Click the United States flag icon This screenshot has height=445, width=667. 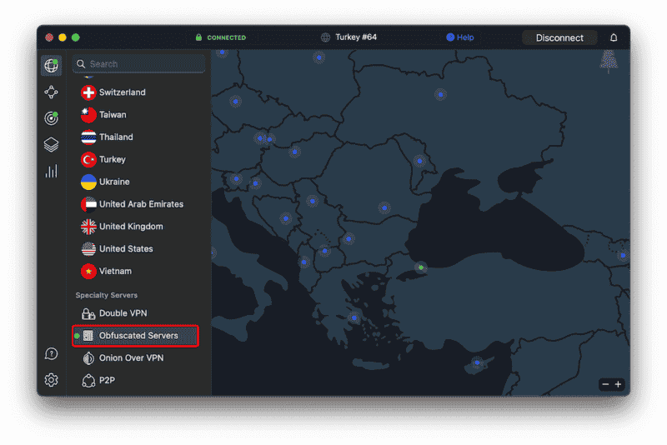coord(88,249)
